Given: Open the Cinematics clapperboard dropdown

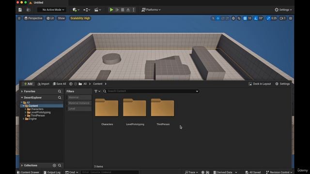Looking at the screenshot, I should pyautogui.click(x=98, y=10).
